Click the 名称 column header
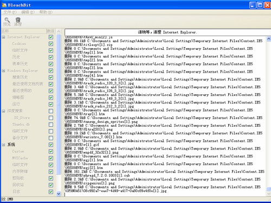Screen dimensions: 271x203 (x=23, y=31)
